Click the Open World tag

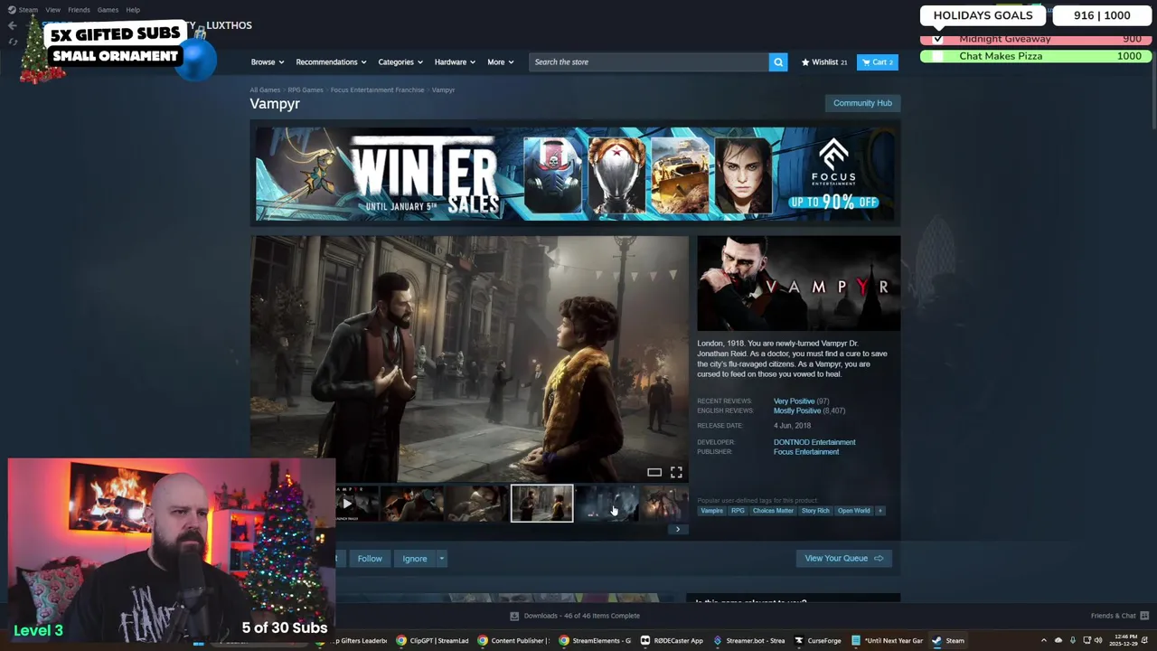853,511
